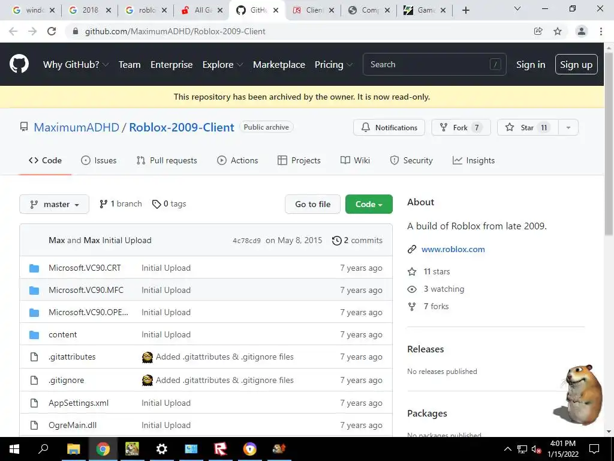Select the Code repository tab
The width and height of the screenshot is (614, 461).
tap(45, 160)
